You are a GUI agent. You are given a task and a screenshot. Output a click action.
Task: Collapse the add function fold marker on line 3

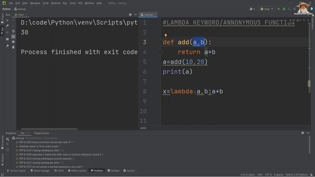pos(160,42)
